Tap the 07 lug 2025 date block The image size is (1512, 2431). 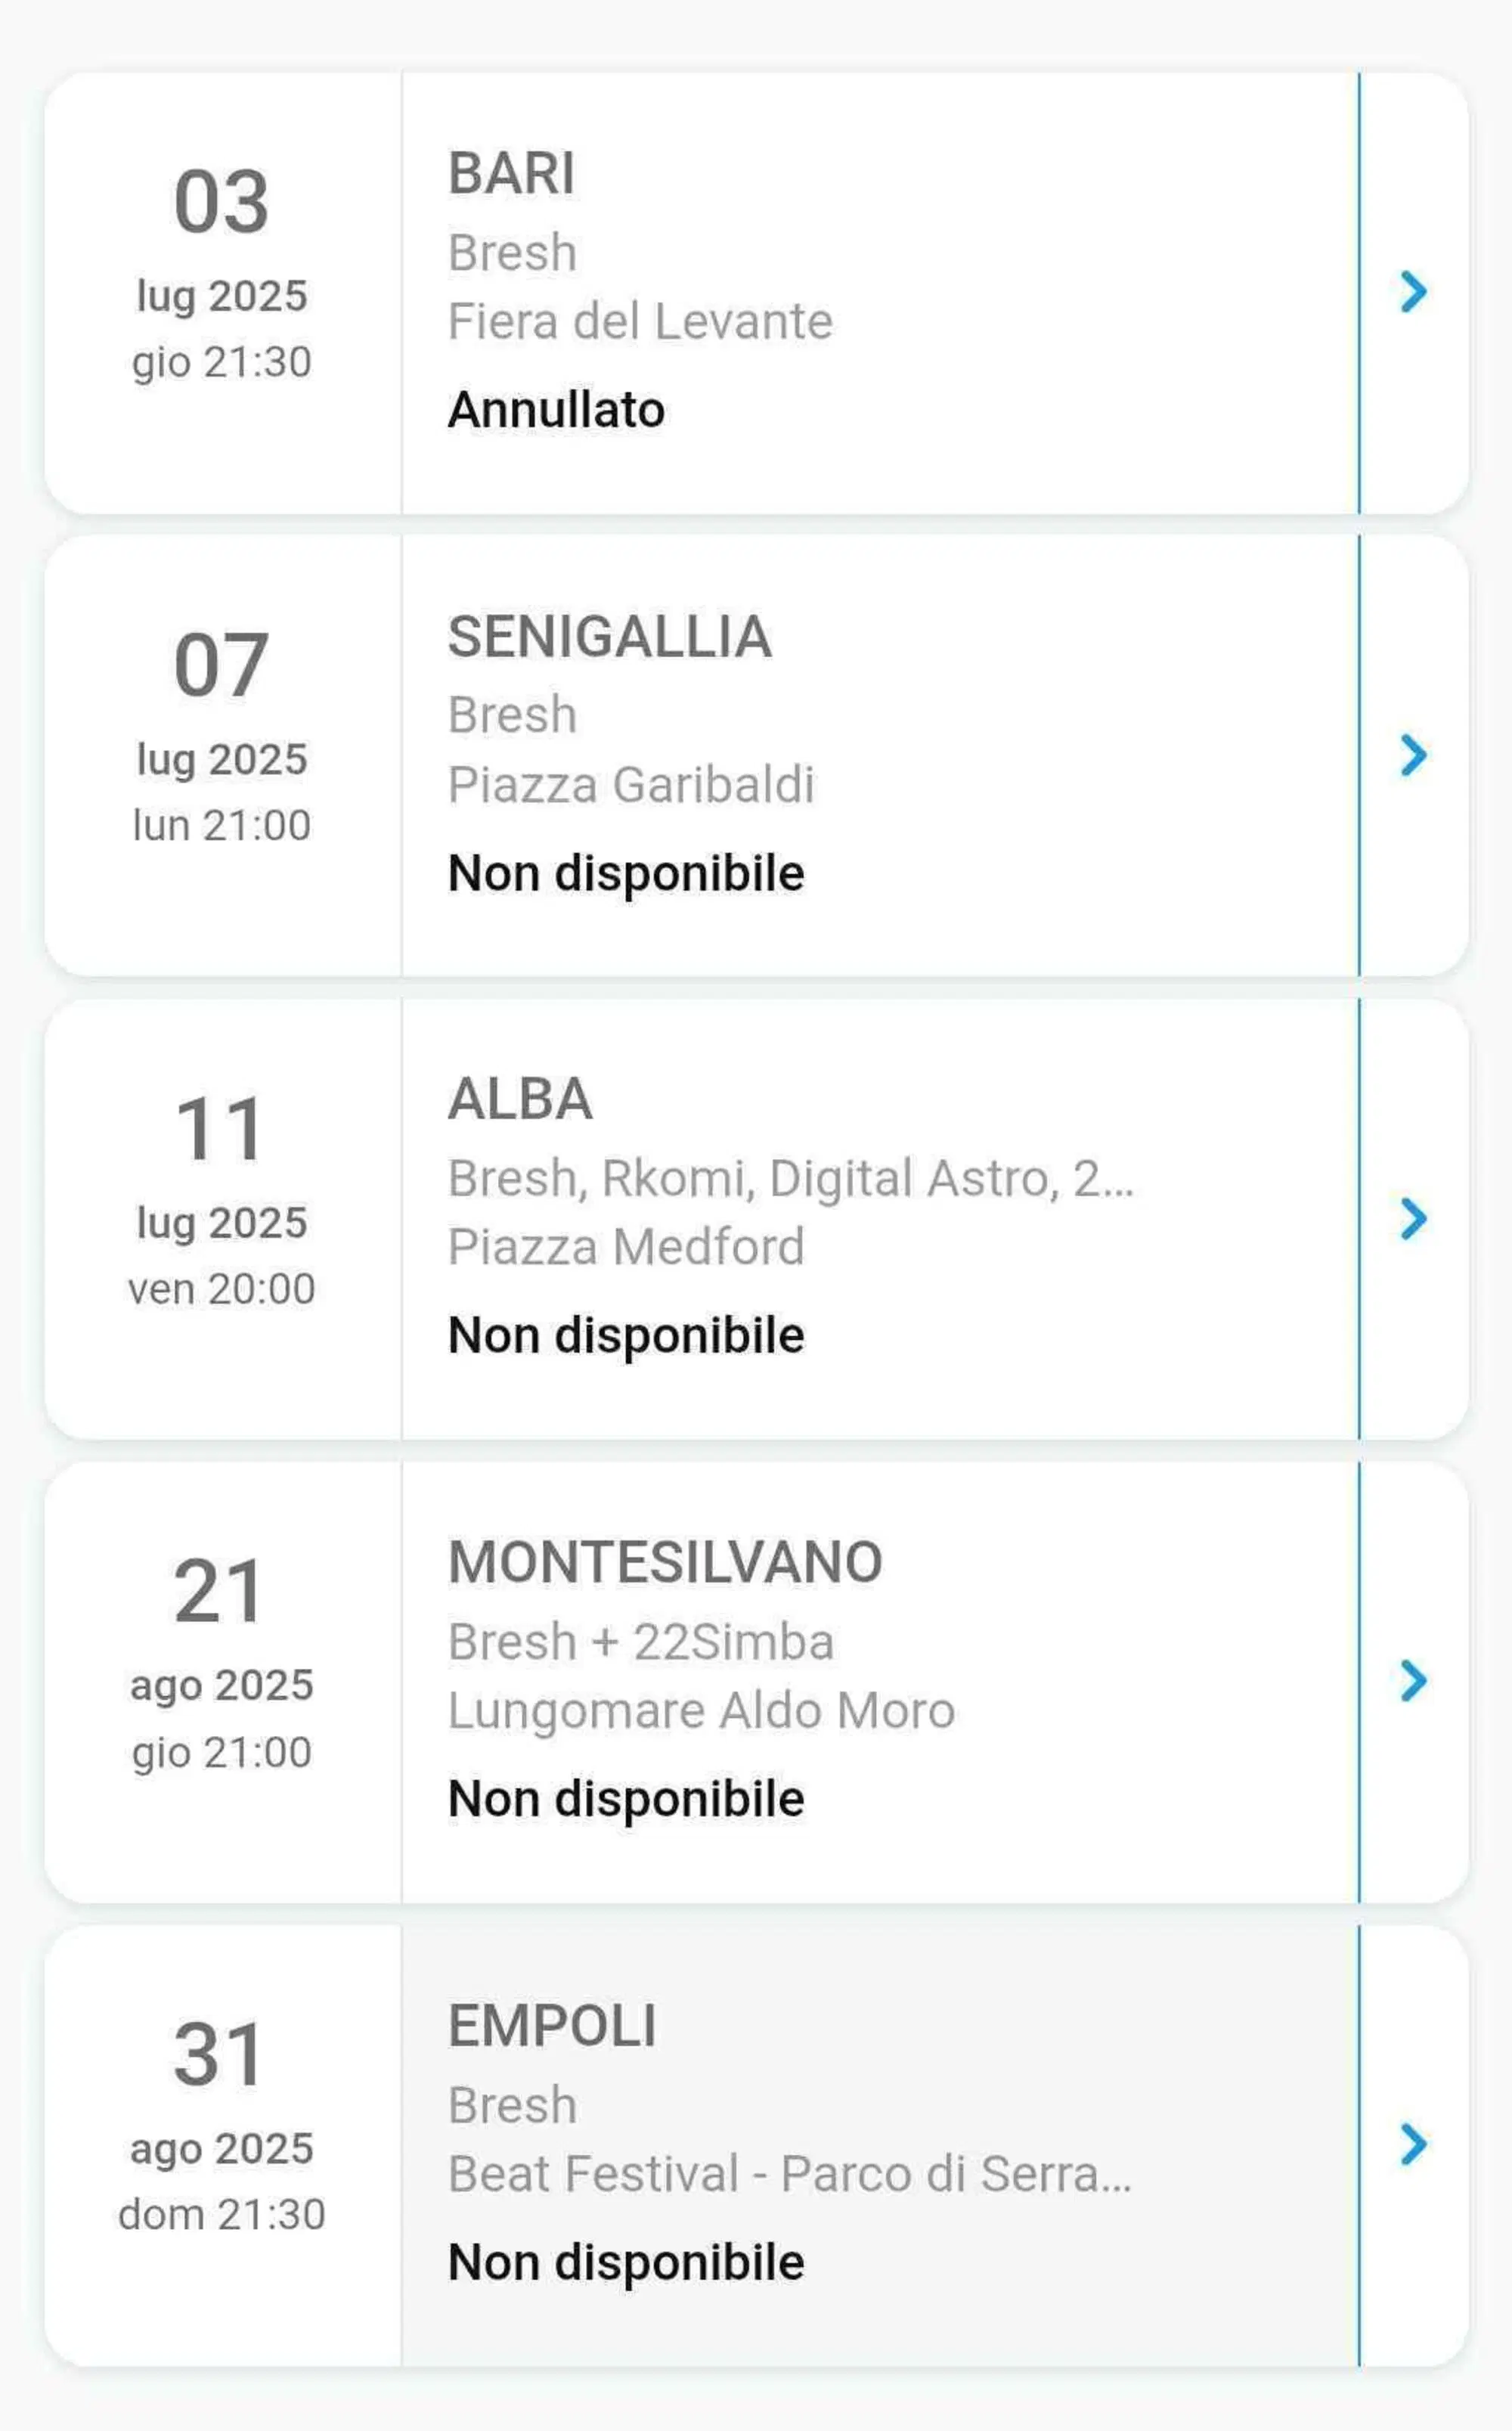[222, 735]
